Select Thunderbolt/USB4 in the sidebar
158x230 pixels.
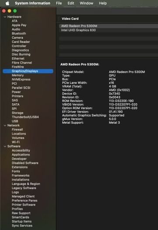[25, 117]
